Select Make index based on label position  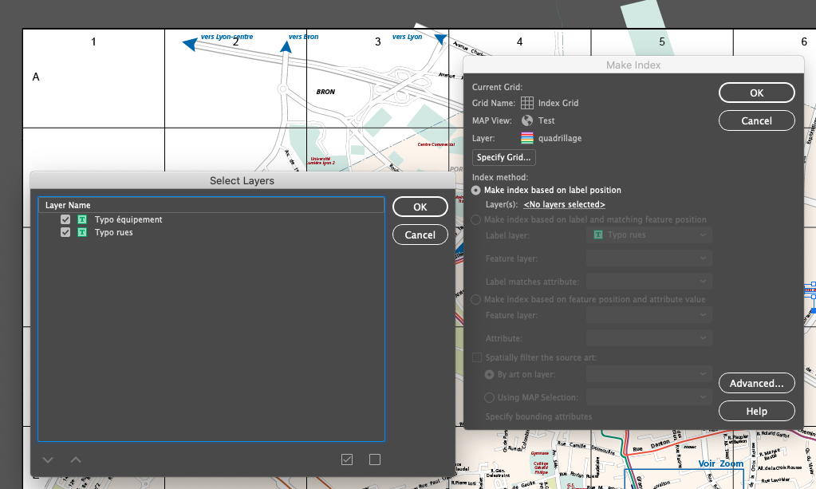point(477,191)
